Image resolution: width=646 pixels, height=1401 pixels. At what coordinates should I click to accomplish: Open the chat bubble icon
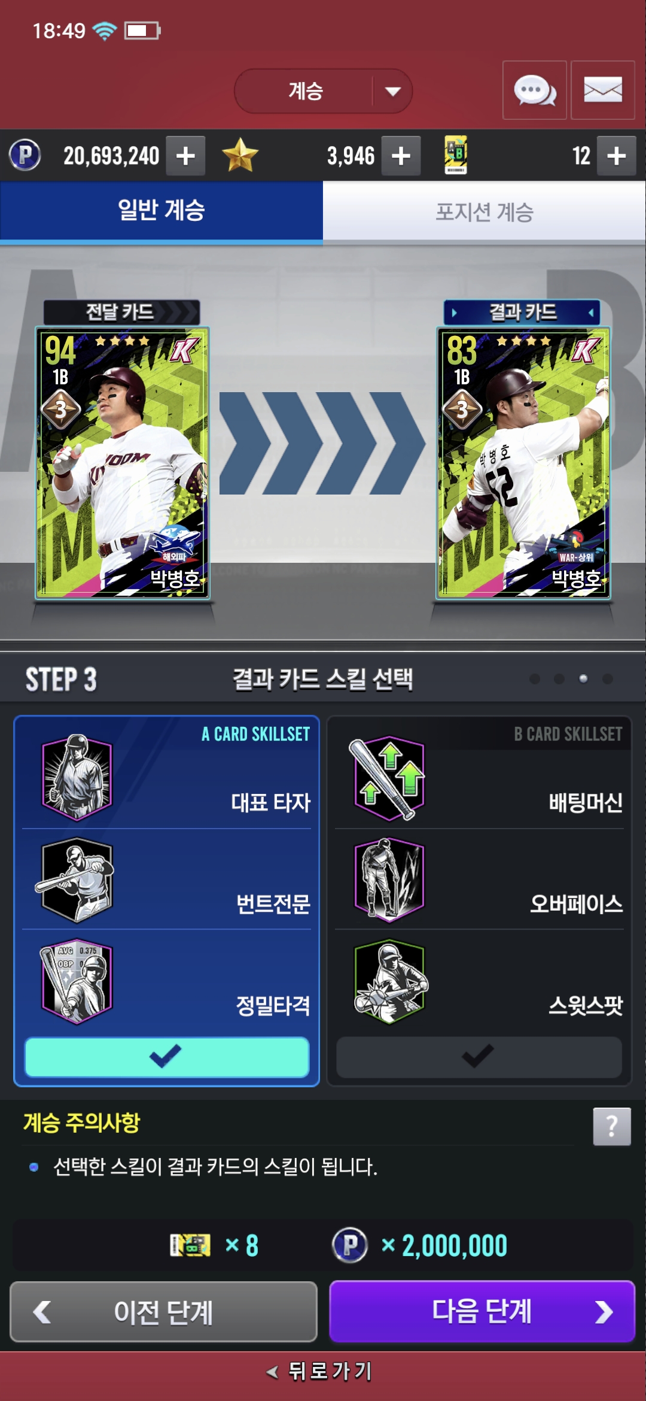(x=535, y=90)
